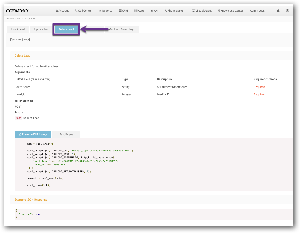
Task: Open the notifications bell icon
Action: [x=278, y=10]
